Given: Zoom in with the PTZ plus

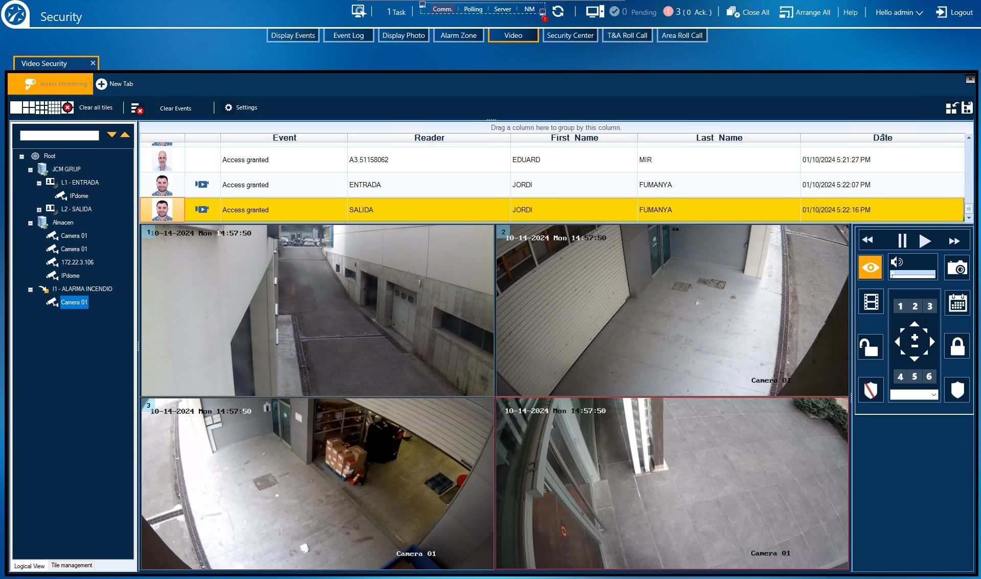Looking at the screenshot, I should pyautogui.click(x=915, y=337).
